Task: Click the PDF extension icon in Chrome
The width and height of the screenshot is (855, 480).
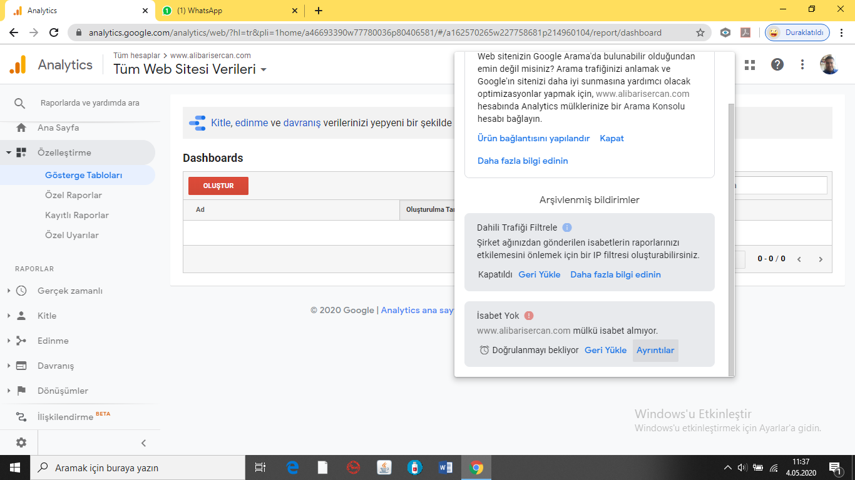Action: [x=745, y=32]
